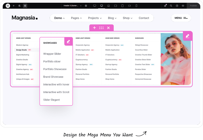
Task: Open the Finder search icon
Action: click(171, 5)
